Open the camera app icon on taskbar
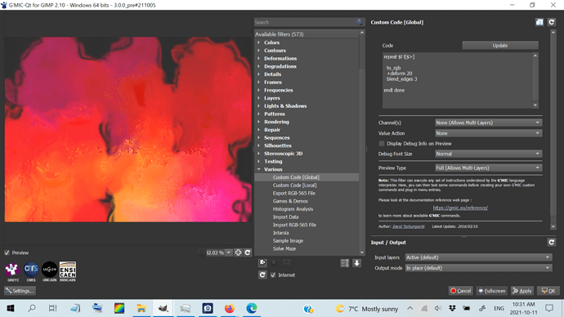This screenshot has height=317, width=564. 207,308
